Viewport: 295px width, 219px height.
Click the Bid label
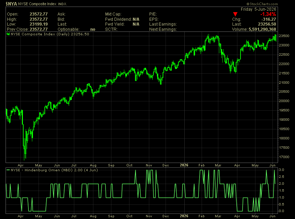(x=61, y=19)
